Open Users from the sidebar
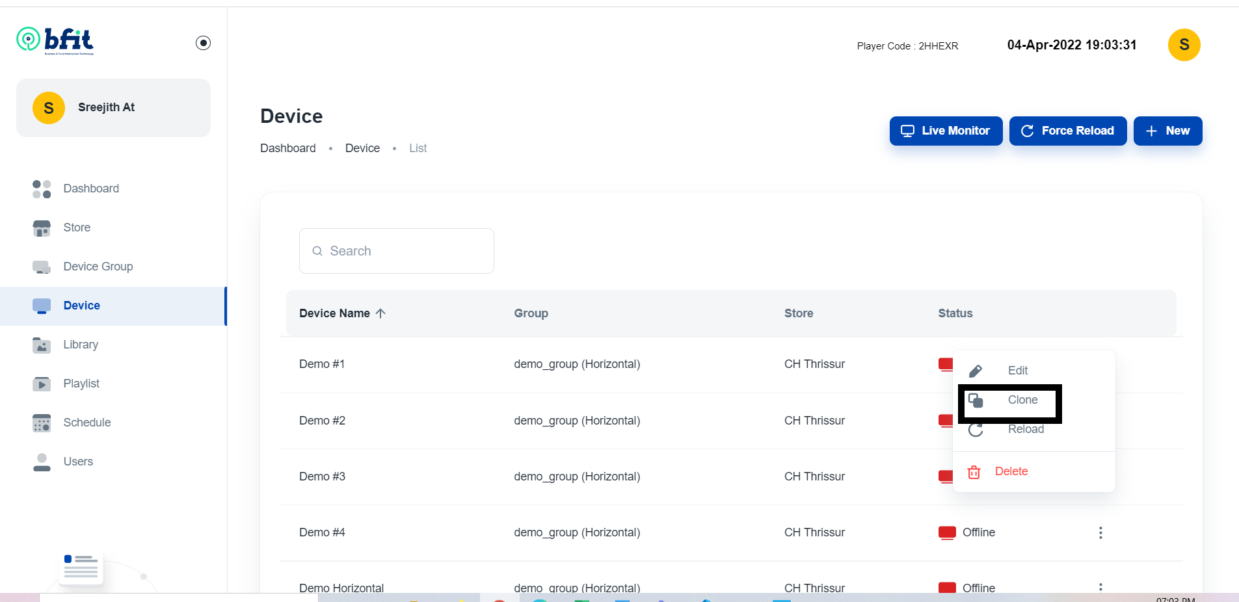This screenshot has width=1239, height=602. click(113, 462)
